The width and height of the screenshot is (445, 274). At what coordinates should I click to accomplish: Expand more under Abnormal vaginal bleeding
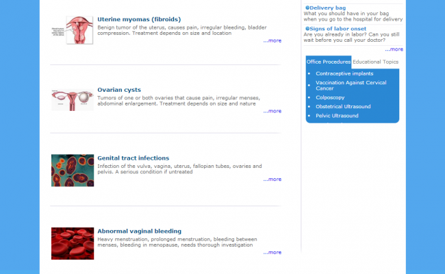click(272, 253)
